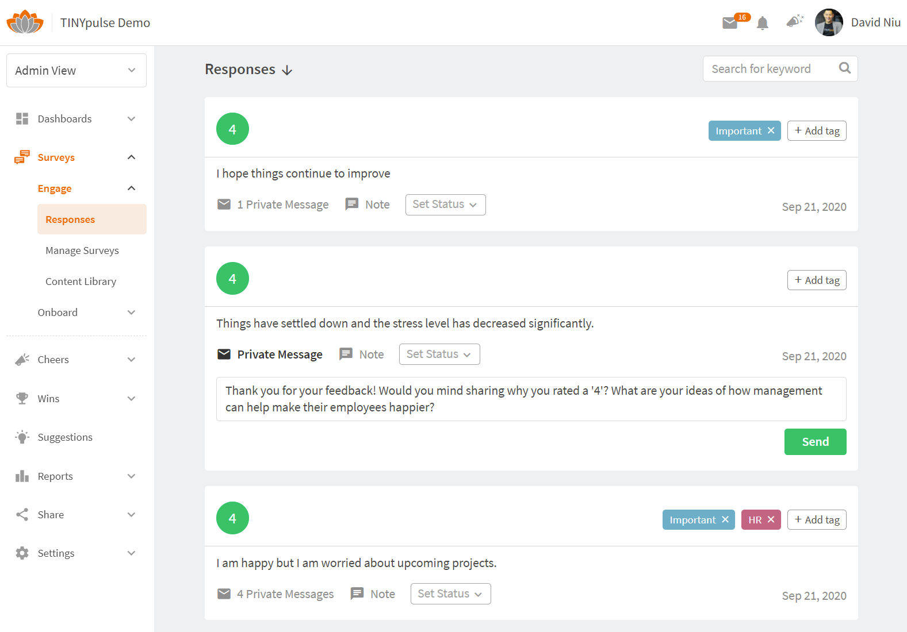Open Content Library

point(81,282)
